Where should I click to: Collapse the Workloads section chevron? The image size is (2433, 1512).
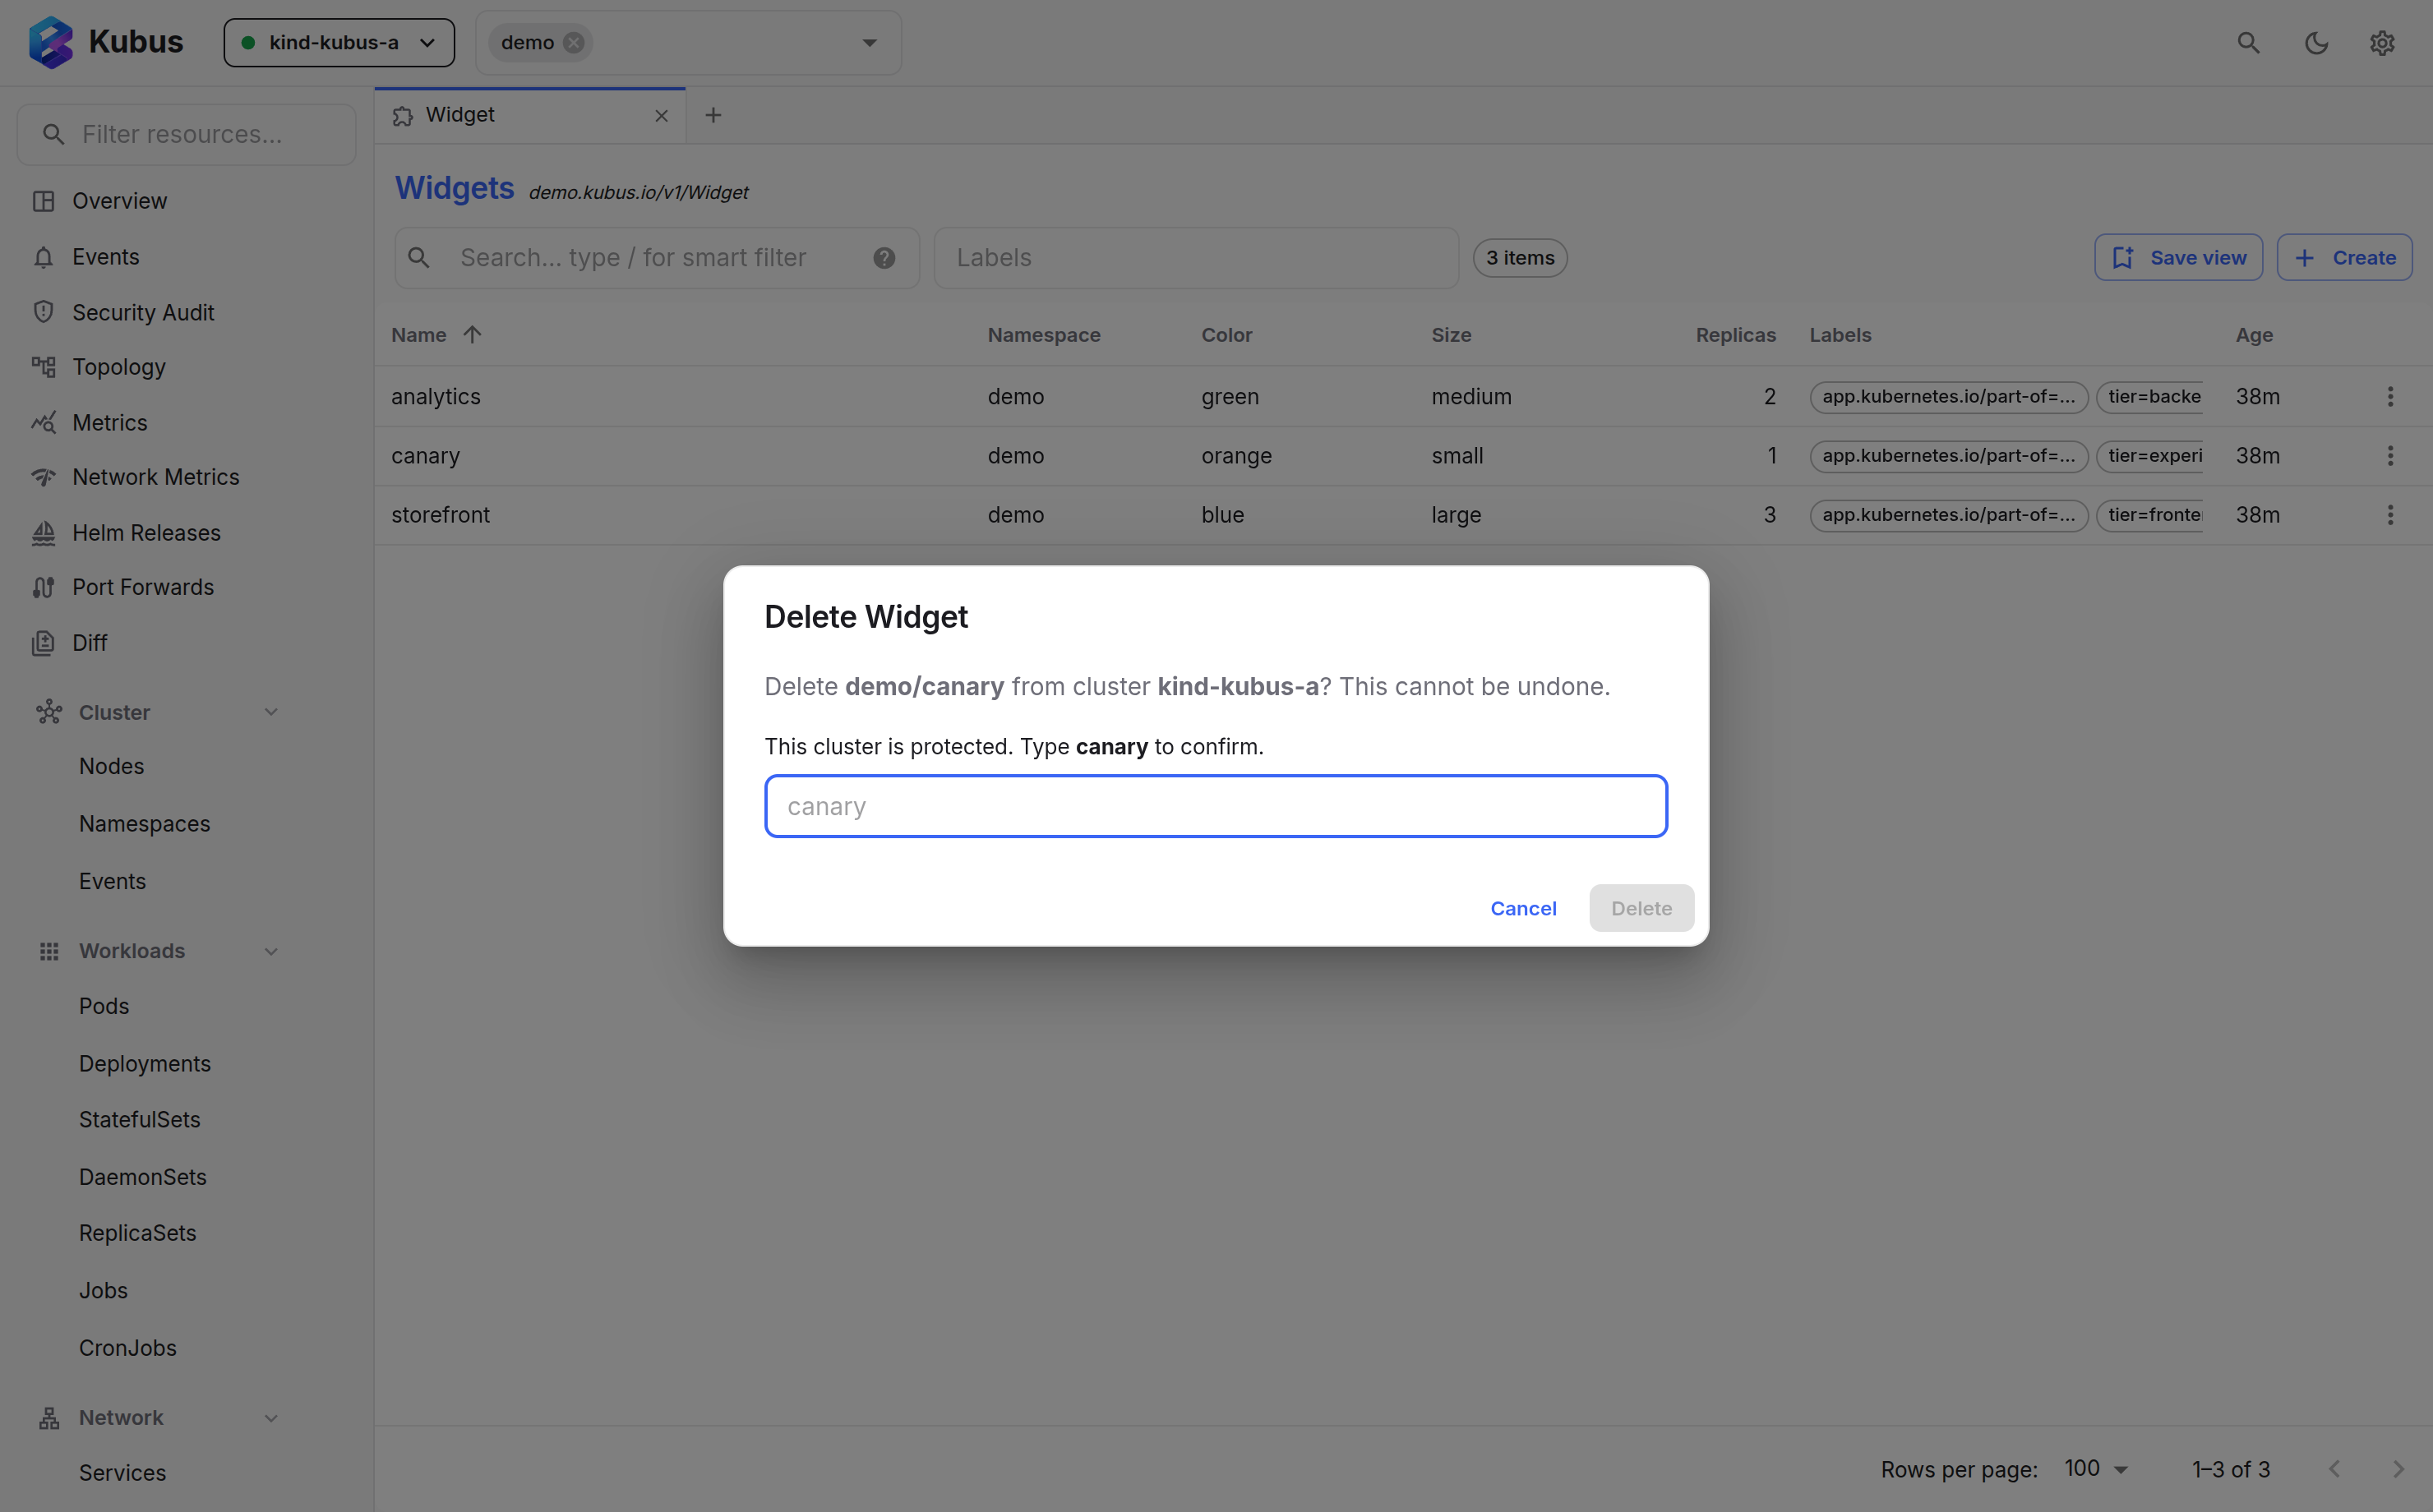pos(271,951)
